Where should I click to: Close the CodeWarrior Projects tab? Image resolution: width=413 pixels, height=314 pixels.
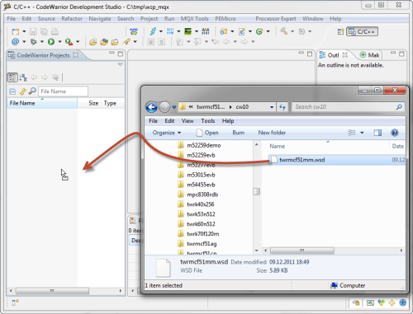click(x=76, y=55)
